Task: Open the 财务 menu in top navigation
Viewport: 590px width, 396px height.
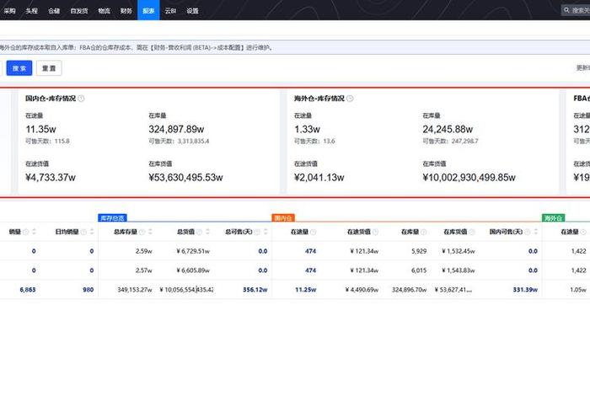Action: point(126,11)
